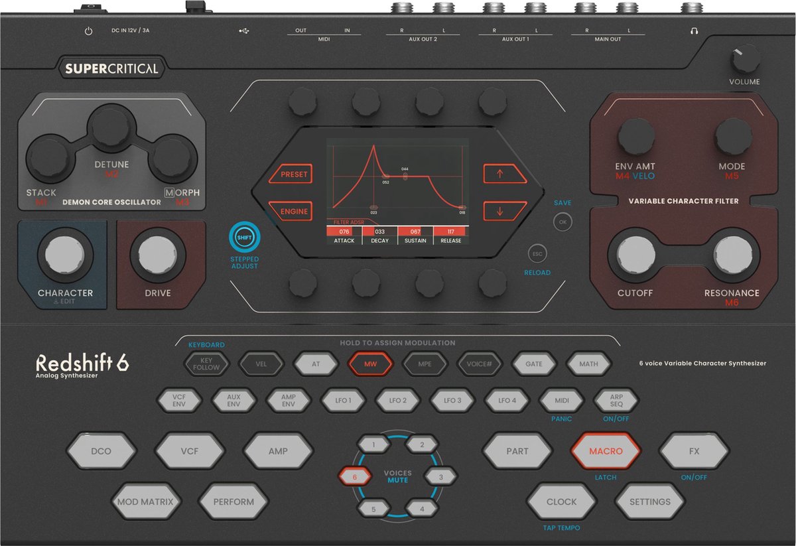The width and height of the screenshot is (796, 546).
Task: Select the ATTACK value 076 on the display
Action: coord(344,232)
